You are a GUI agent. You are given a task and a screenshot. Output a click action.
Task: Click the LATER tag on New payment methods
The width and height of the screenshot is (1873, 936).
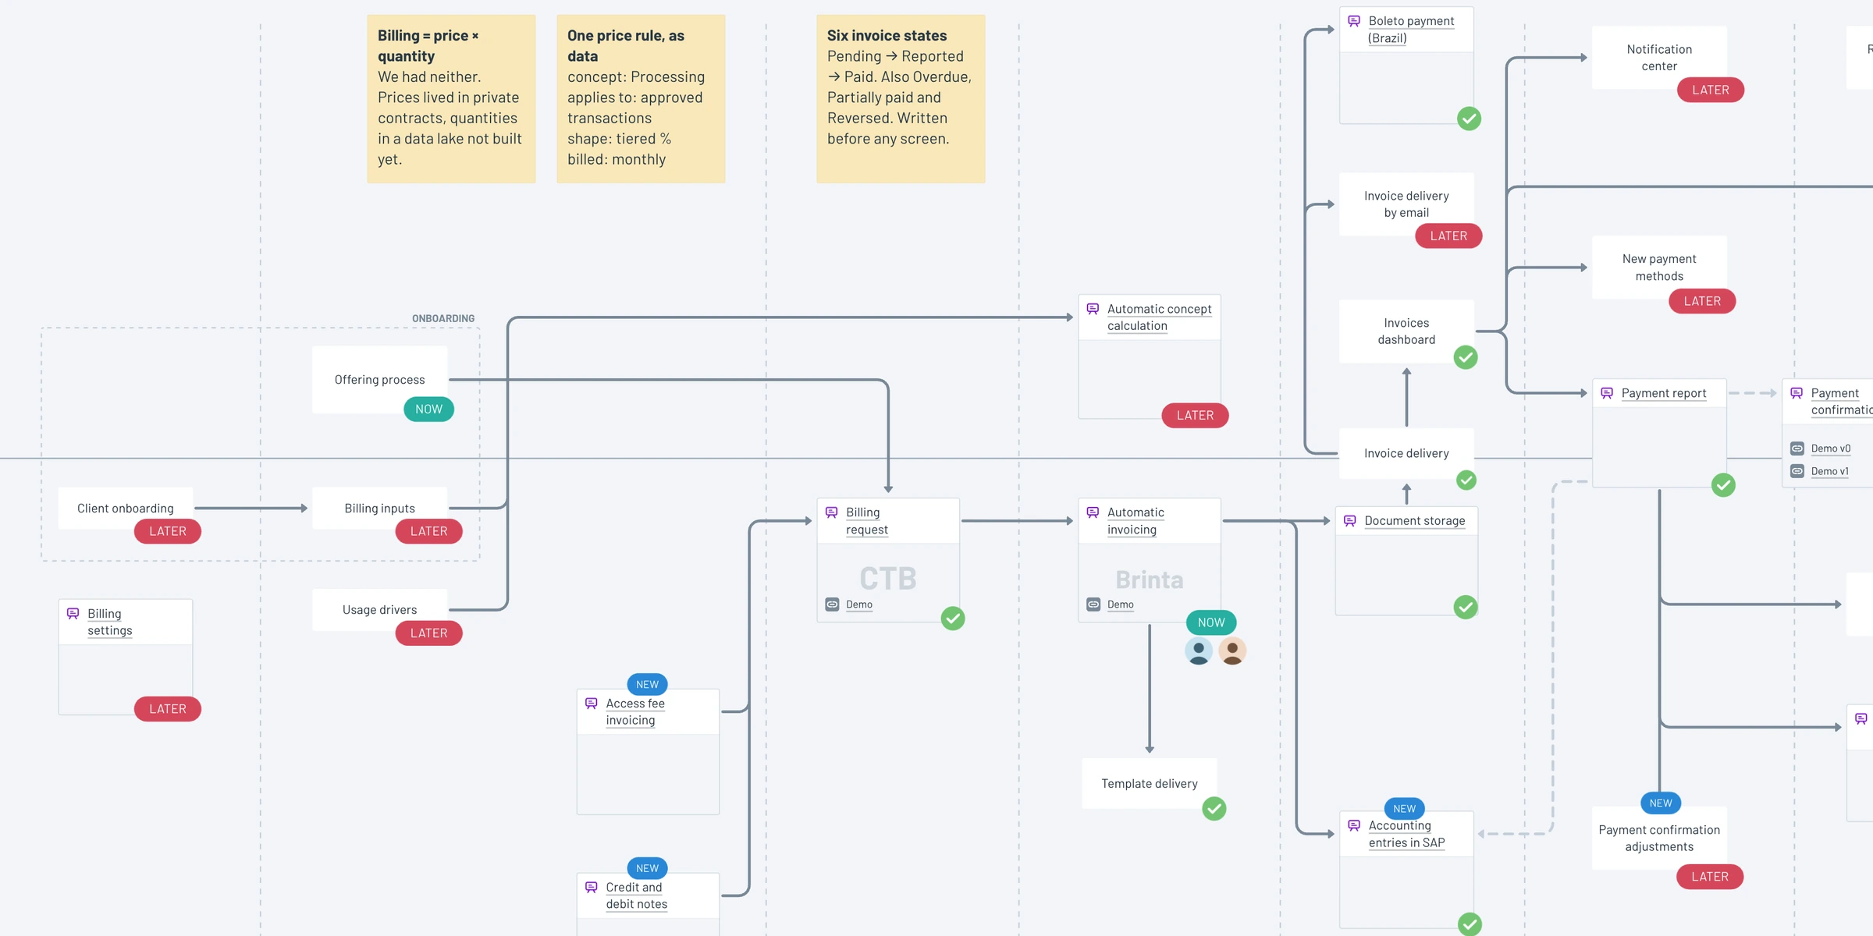pos(1702,301)
